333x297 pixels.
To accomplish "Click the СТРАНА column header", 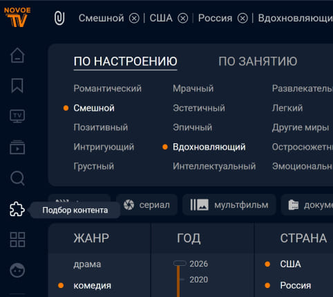I will pos(303,238).
